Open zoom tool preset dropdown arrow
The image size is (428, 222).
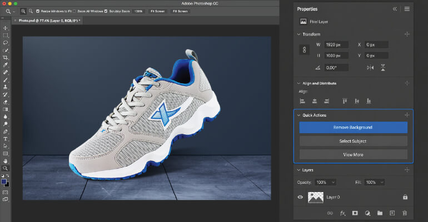pos(14,12)
